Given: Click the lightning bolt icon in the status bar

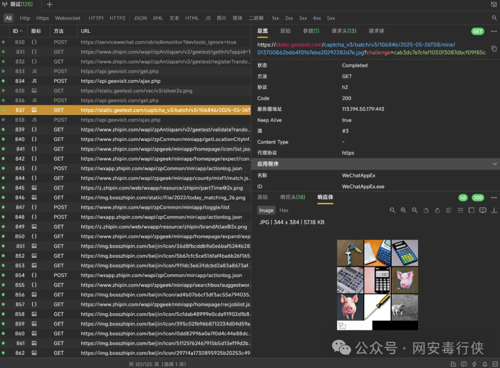Looking at the screenshot, I should [x=474, y=364].
